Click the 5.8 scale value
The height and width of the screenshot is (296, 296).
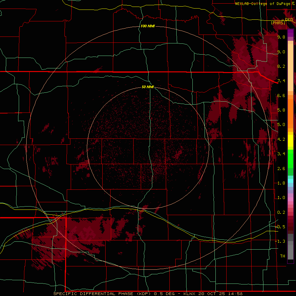pos(281,110)
